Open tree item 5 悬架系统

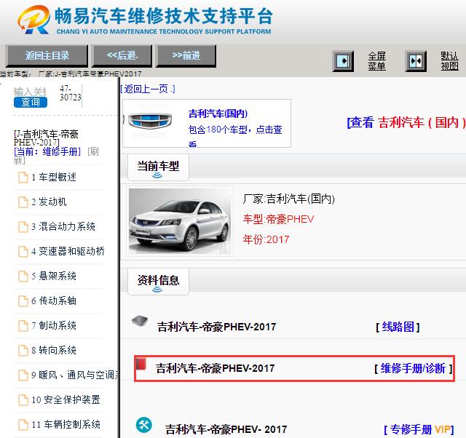click(x=54, y=276)
